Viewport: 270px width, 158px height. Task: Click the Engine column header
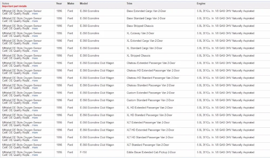click(201, 4)
